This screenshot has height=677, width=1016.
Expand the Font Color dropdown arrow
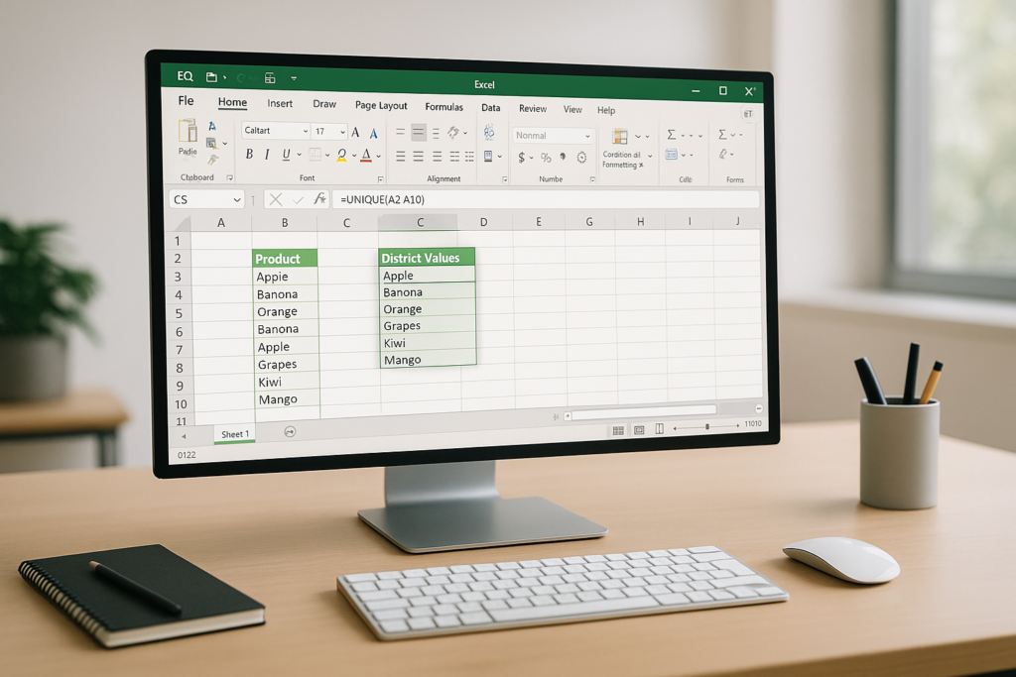[378, 157]
